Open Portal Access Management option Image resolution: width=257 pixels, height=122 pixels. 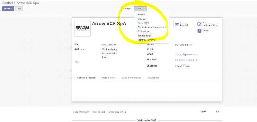[152, 27]
